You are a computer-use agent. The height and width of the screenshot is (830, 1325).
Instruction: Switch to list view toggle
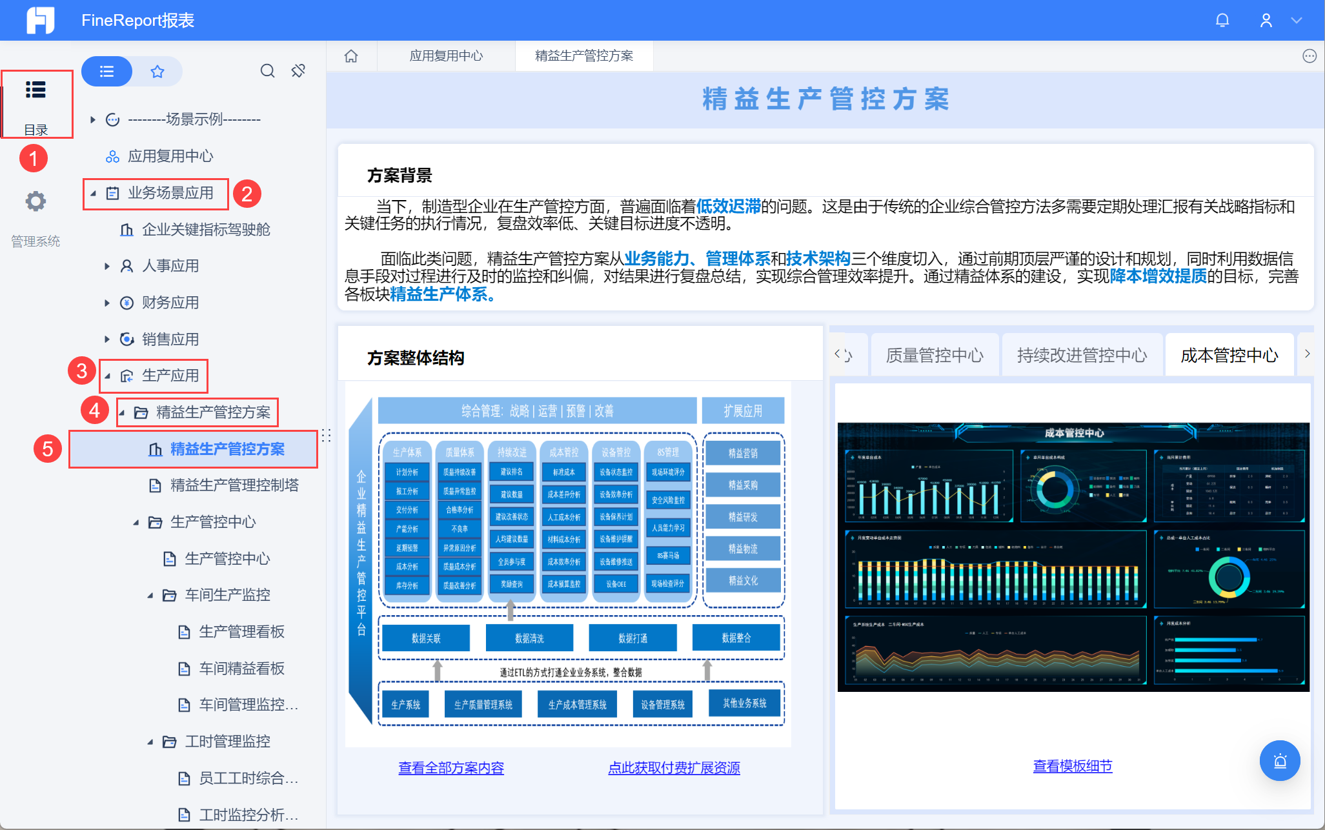(x=107, y=71)
